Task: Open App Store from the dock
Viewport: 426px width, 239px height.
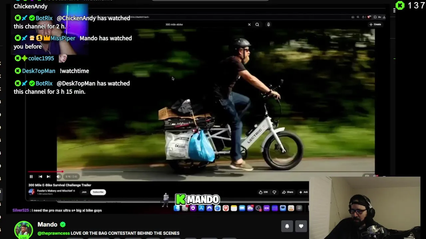Action: 201,208
